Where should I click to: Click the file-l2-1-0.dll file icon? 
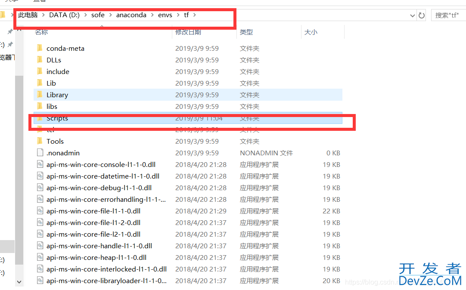tap(40, 234)
